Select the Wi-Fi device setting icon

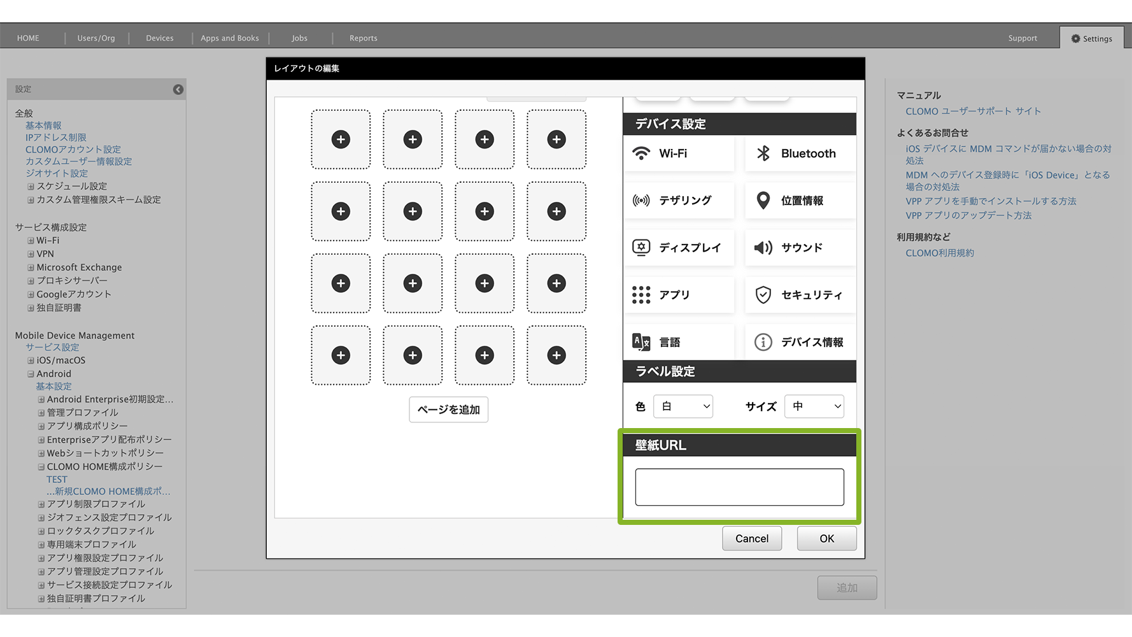pos(641,154)
